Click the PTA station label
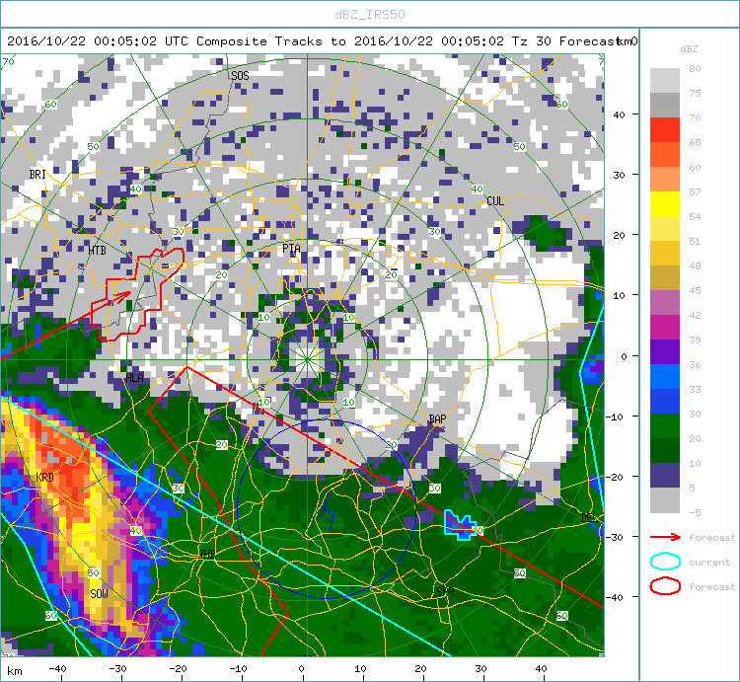This screenshot has width=740, height=682. [291, 249]
